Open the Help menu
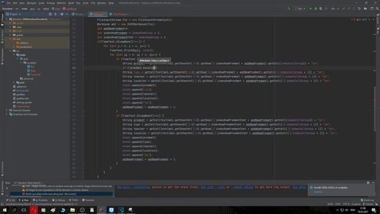This screenshot has height=214, width=380. pyautogui.click(x=111, y=3)
